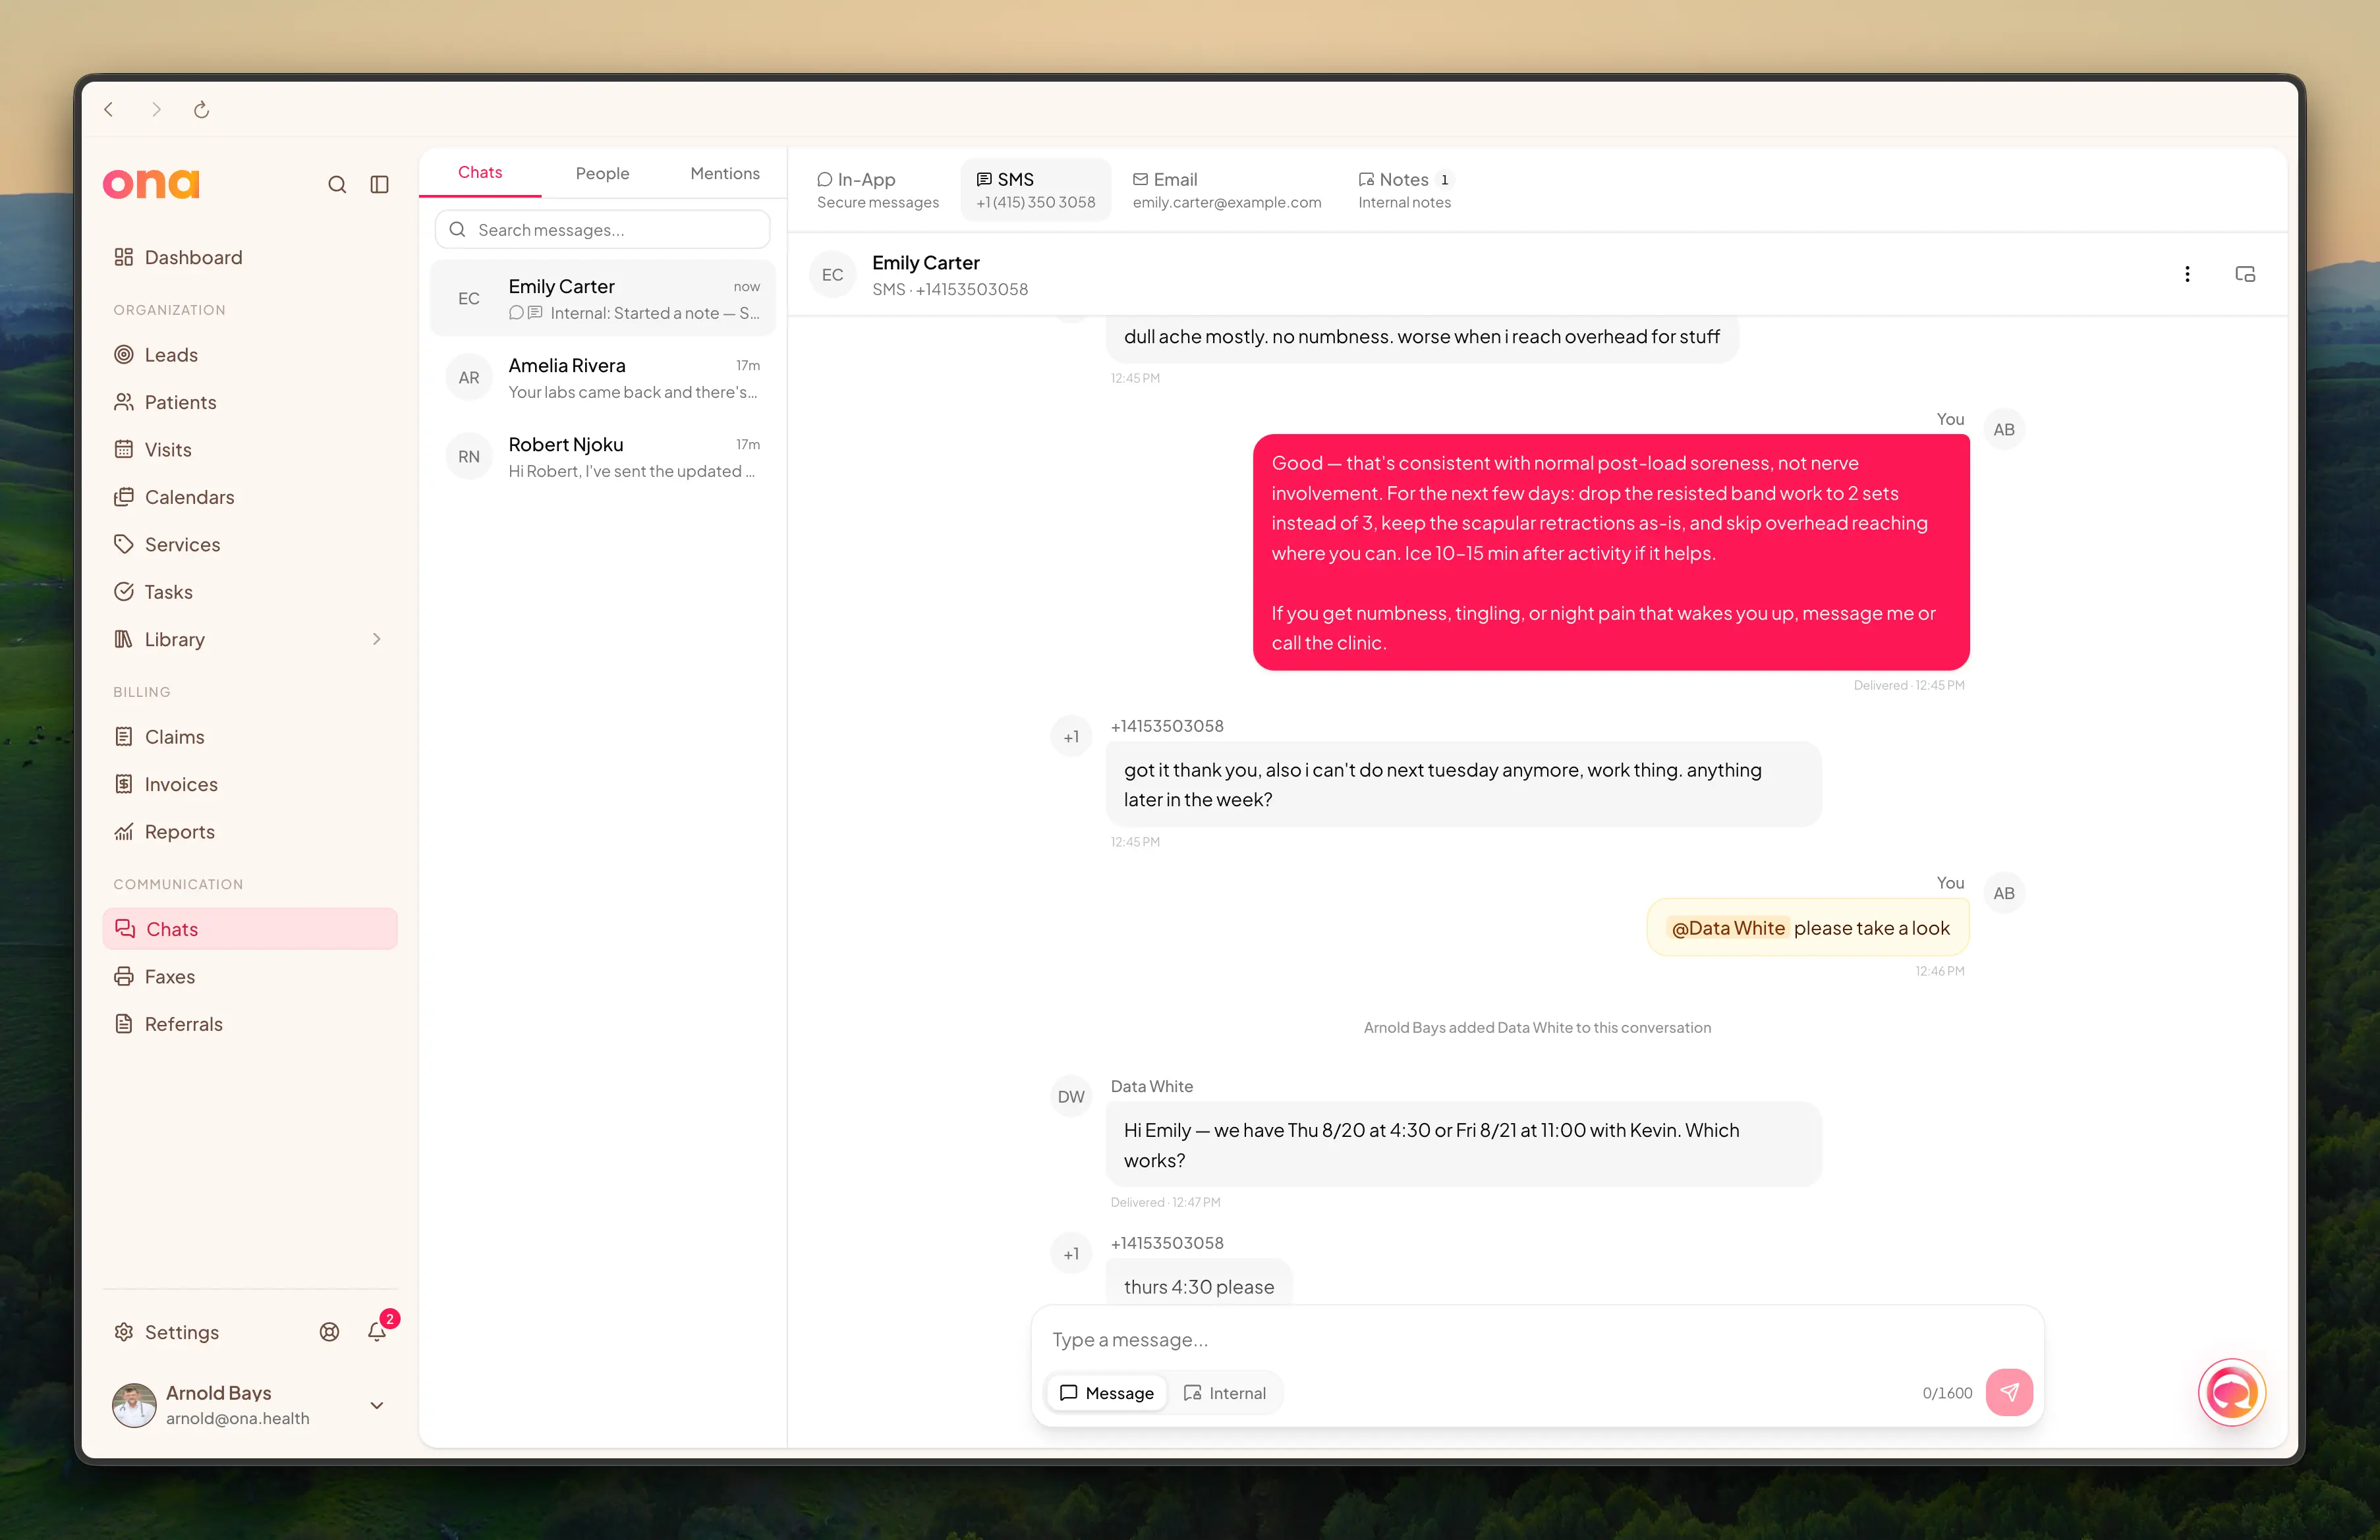
Task: Switch to the People tab
Action: 602,174
